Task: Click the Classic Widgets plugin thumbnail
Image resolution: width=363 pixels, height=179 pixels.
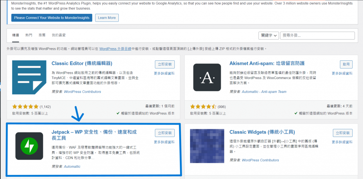Action: [207, 146]
